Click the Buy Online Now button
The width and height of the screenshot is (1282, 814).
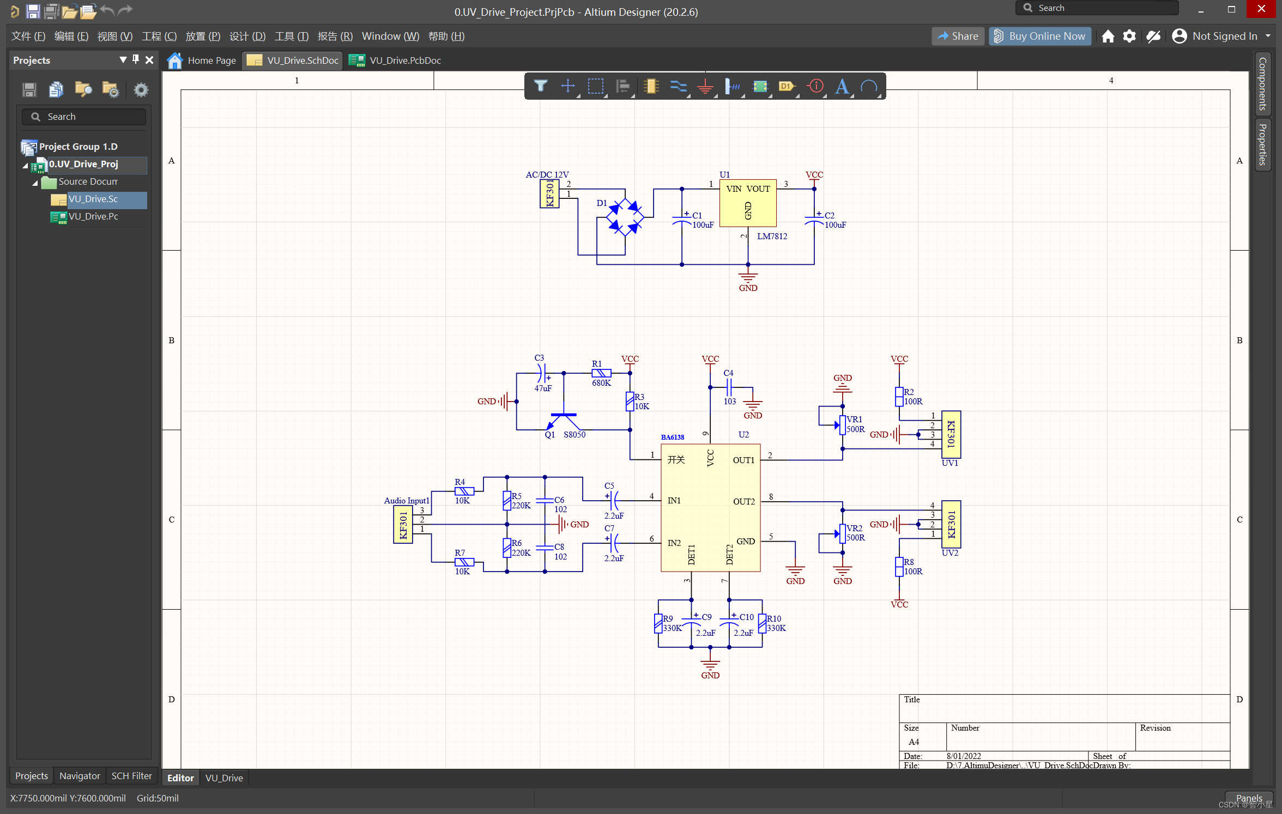click(x=1039, y=37)
